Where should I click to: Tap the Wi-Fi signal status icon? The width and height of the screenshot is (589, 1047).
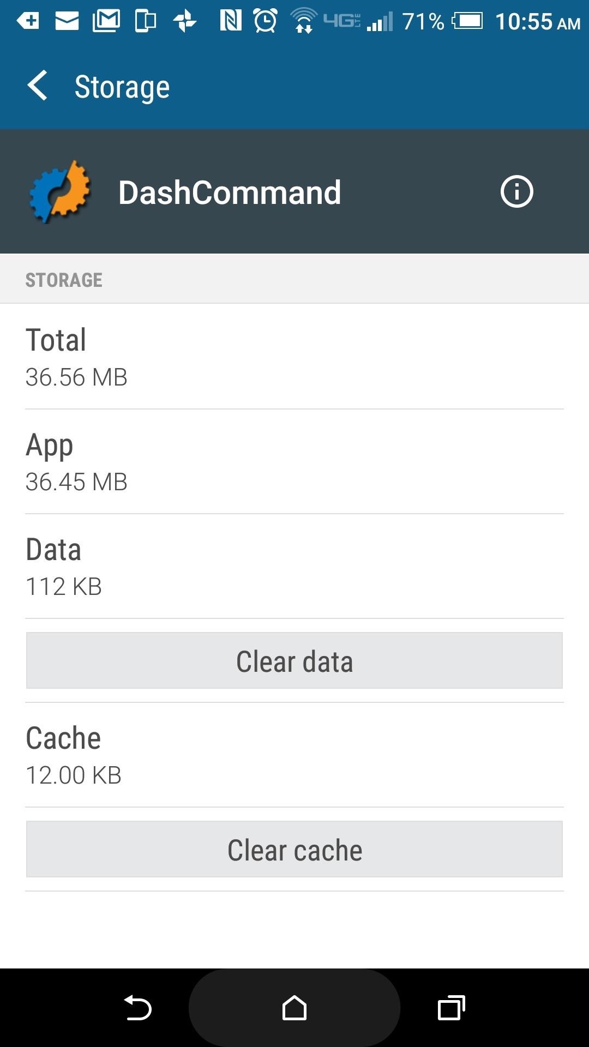pos(304,21)
